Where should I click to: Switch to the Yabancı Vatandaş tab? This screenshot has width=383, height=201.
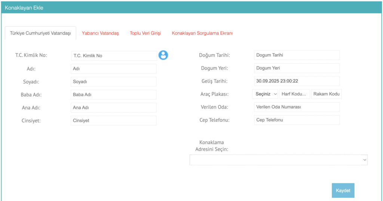pyautogui.click(x=100, y=33)
